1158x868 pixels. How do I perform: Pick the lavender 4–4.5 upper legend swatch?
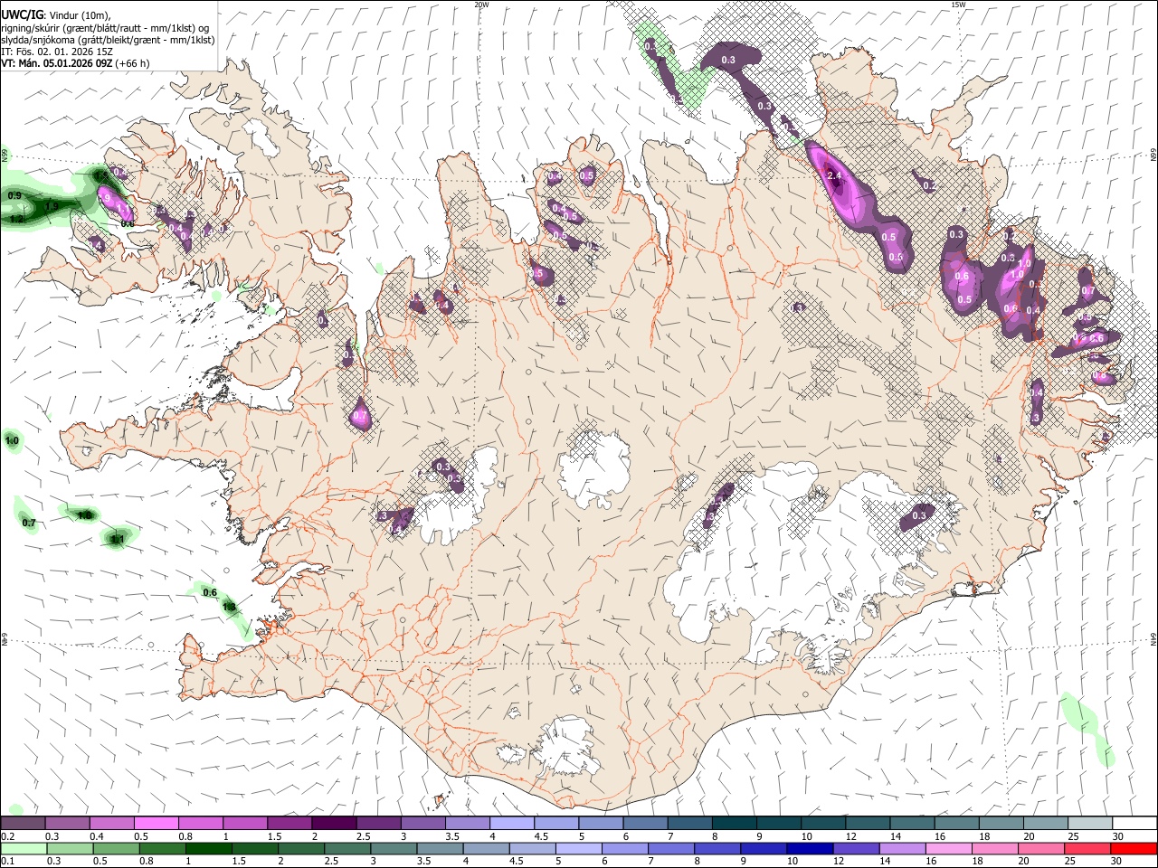pyautogui.click(x=512, y=824)
